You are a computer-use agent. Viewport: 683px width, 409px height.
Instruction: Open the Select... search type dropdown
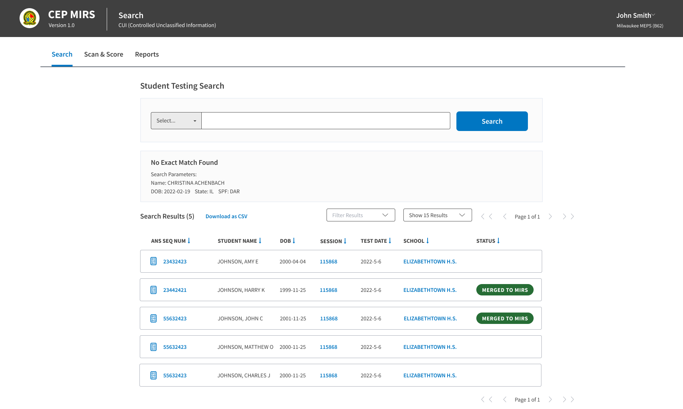[x=176, y=121]
